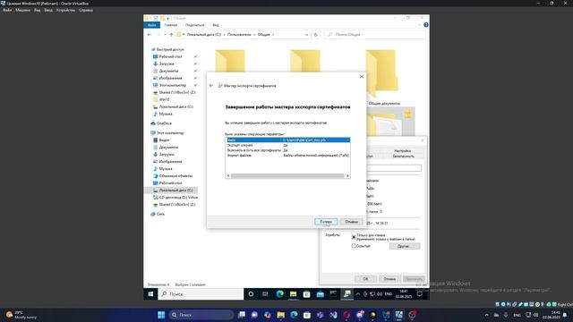Click the guest taskbar search box Поиск

[201, 294]
